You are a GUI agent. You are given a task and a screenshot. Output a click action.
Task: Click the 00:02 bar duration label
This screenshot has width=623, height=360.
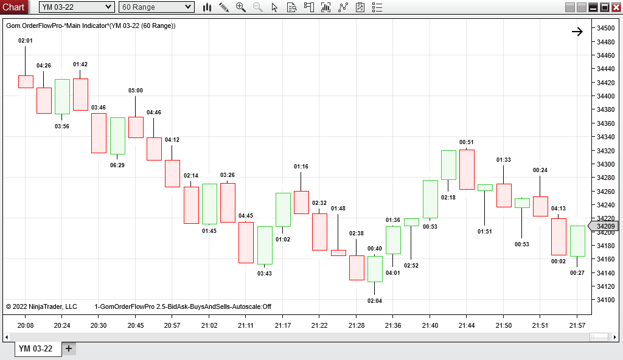559,261
